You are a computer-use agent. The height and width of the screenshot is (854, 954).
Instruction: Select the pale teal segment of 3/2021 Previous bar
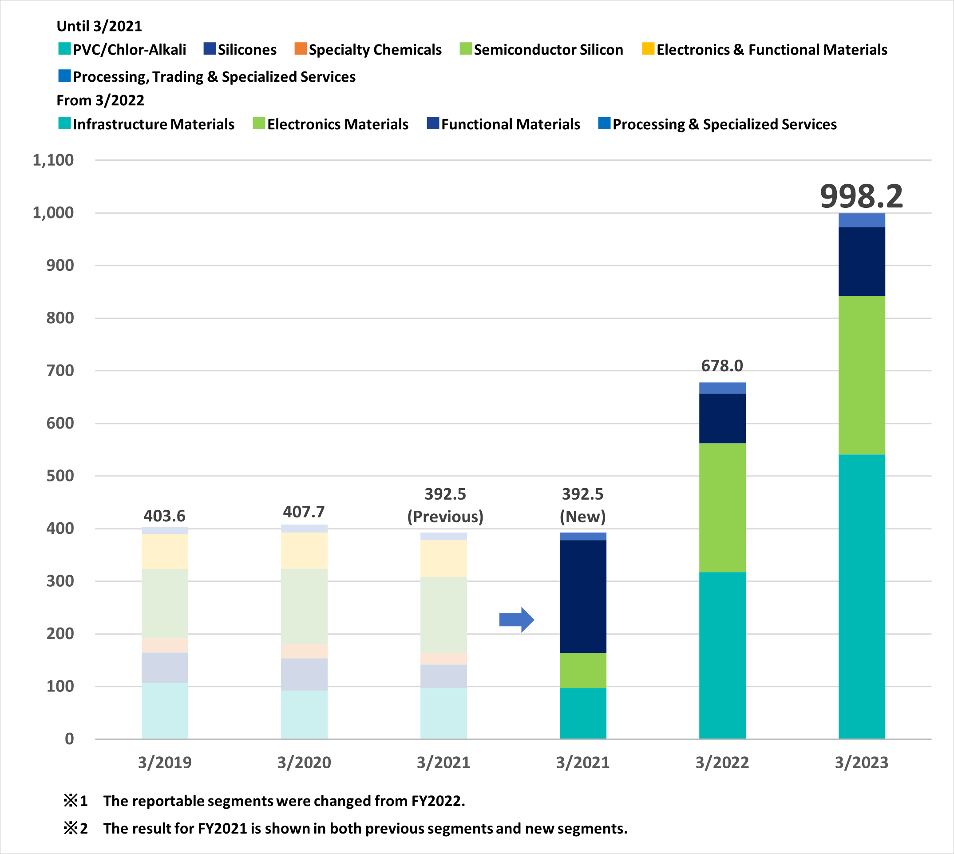(443, 714)
